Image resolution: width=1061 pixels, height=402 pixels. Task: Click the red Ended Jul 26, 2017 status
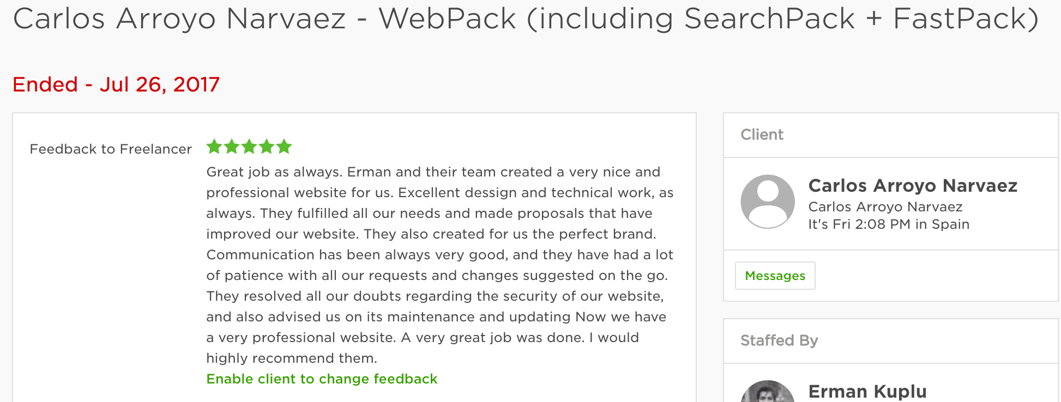116,84
